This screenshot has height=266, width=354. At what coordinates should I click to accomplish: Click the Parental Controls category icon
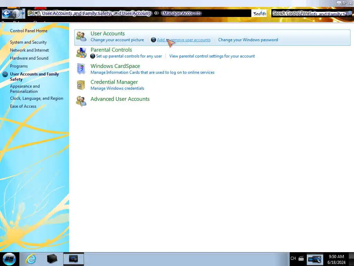point(81,53)
